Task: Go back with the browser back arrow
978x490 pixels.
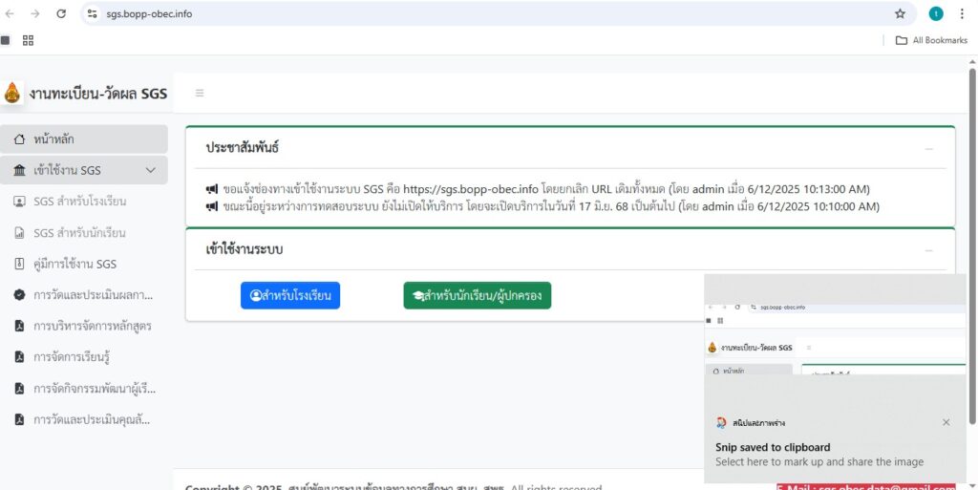Action: pyautogui.click(x=11, y=13)
